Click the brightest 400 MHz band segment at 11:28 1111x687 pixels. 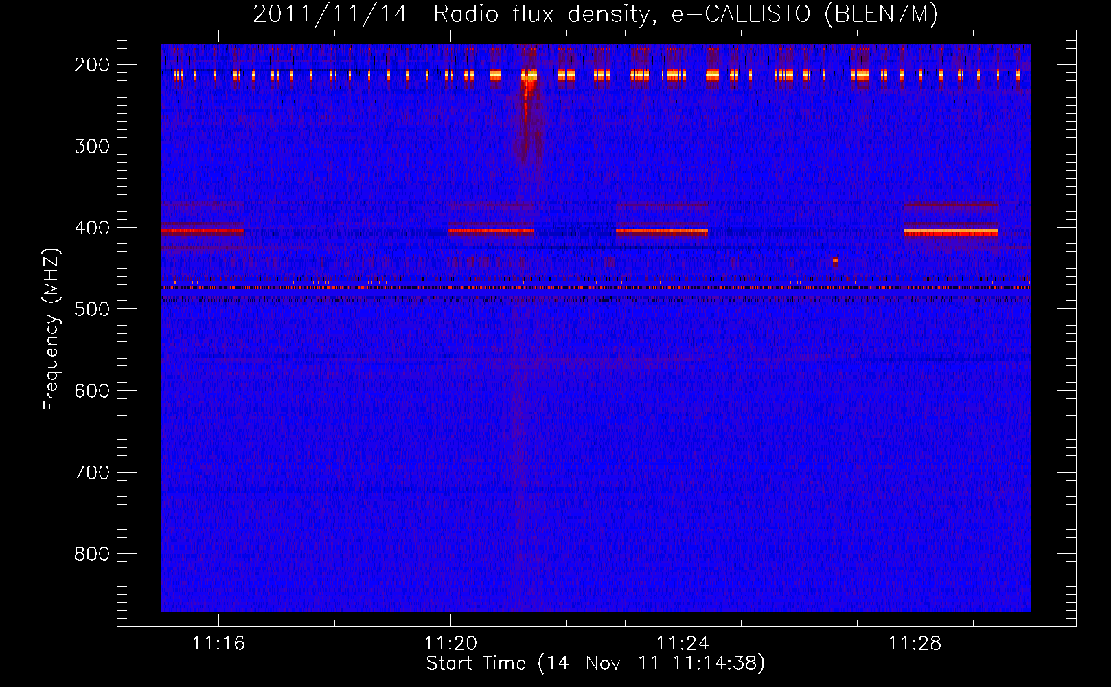point(951,232)
